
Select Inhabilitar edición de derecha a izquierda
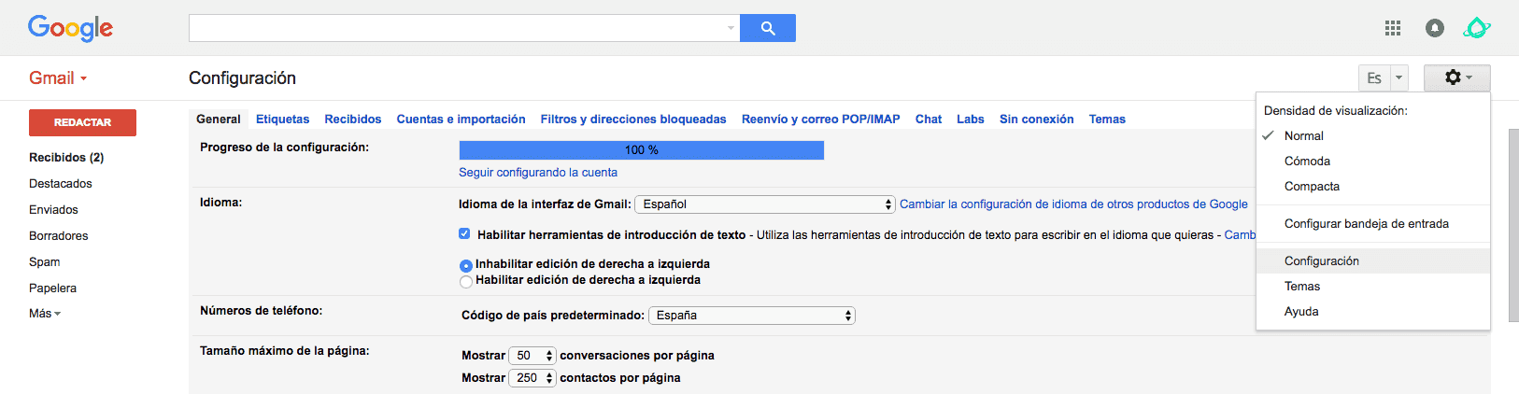(x=466, y=265)
